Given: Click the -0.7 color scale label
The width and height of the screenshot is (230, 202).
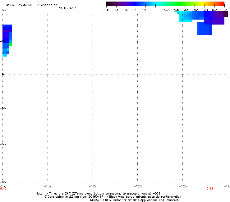Looking at the screenshot, I should tap(165, 10).
